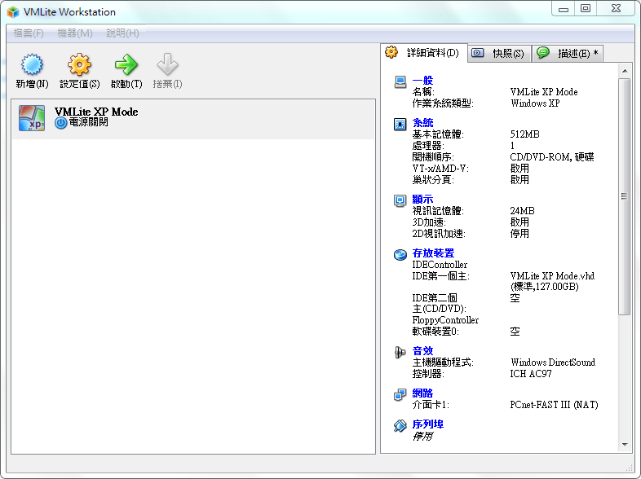
Task: Click the IDEController label
Action: tap(440, 265)
